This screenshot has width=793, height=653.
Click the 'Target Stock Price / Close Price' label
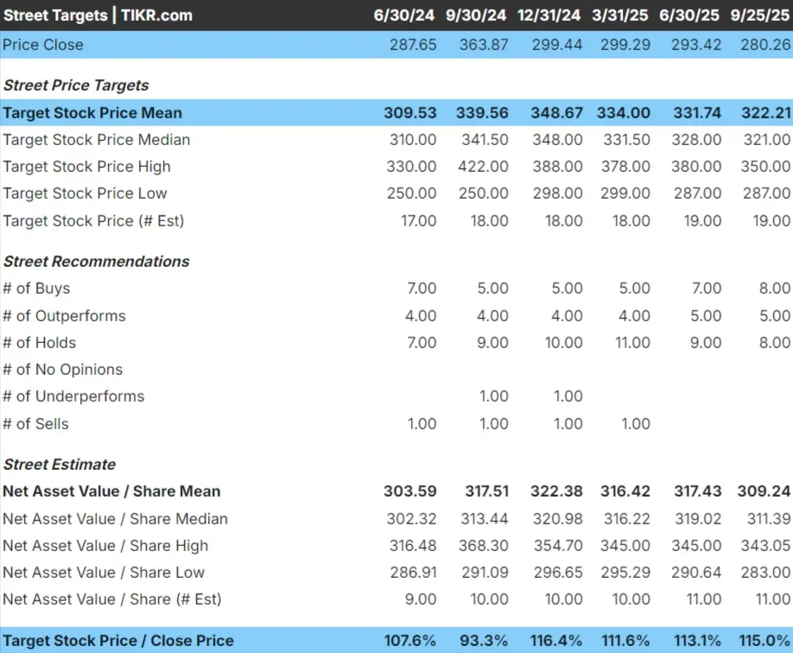point(118,640)
